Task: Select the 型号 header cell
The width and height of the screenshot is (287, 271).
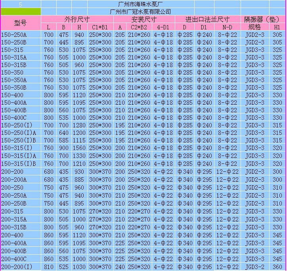Action: tap(21, 23)
